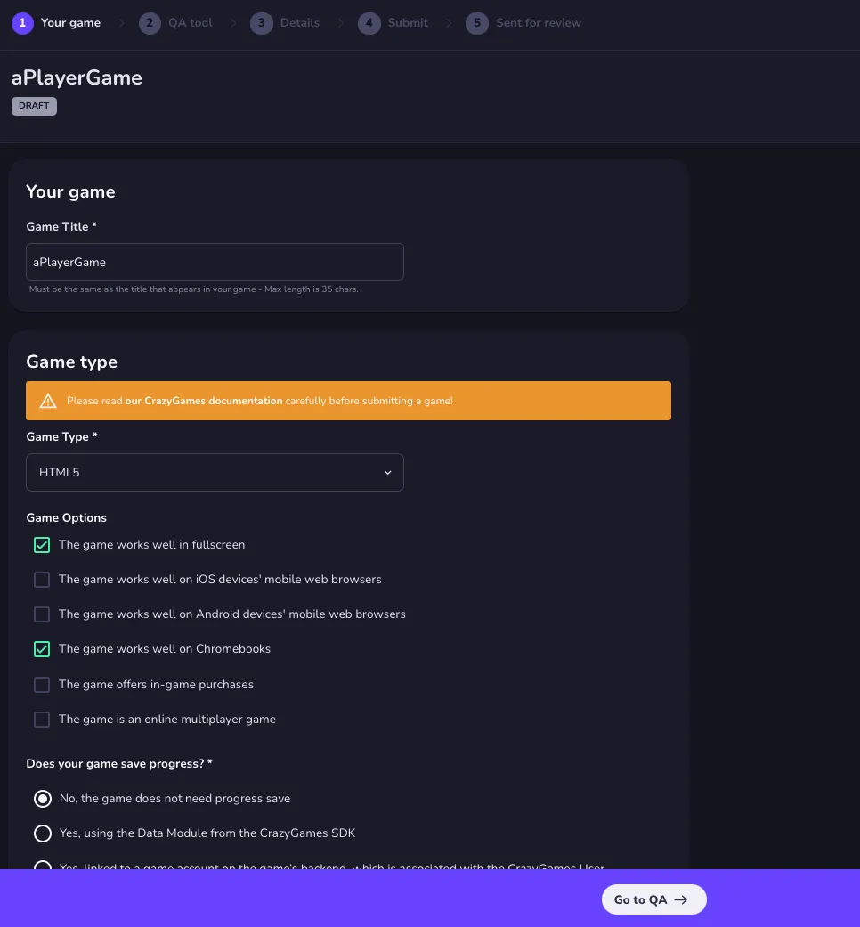Select Yes, using the Data Module option
The height and width of the screenshot is (927, 860).
43,833
